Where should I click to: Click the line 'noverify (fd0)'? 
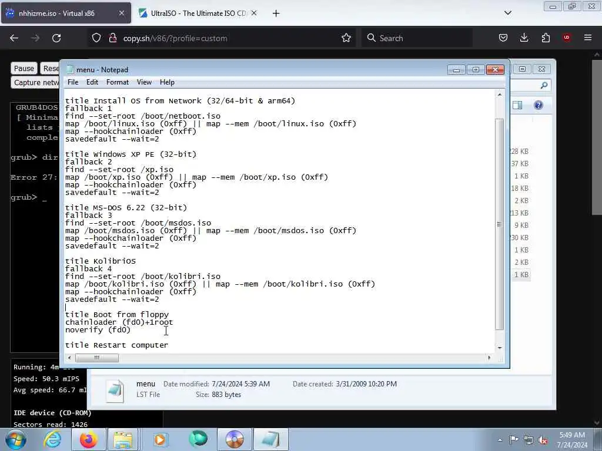click(x=98, y=330)
